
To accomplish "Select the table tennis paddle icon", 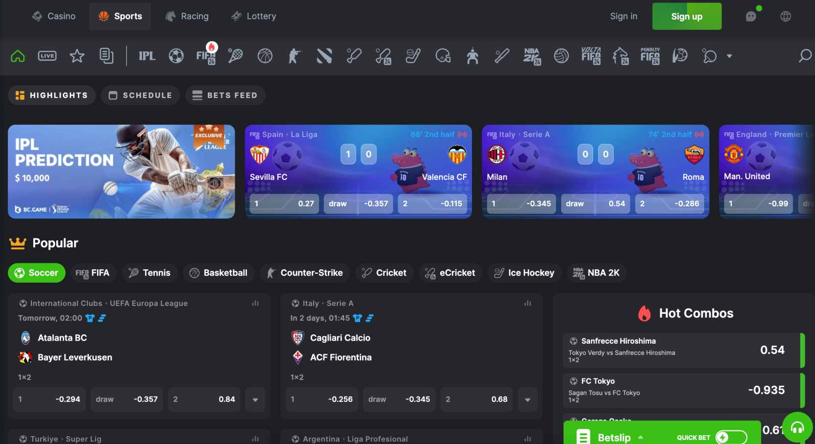I will pos(710,56).
